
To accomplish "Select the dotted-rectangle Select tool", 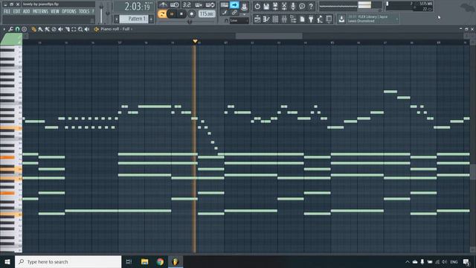I will [74, 29].
